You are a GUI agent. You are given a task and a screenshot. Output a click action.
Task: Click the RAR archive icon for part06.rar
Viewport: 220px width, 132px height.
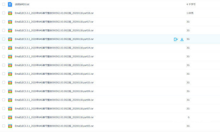coord(10,117)
